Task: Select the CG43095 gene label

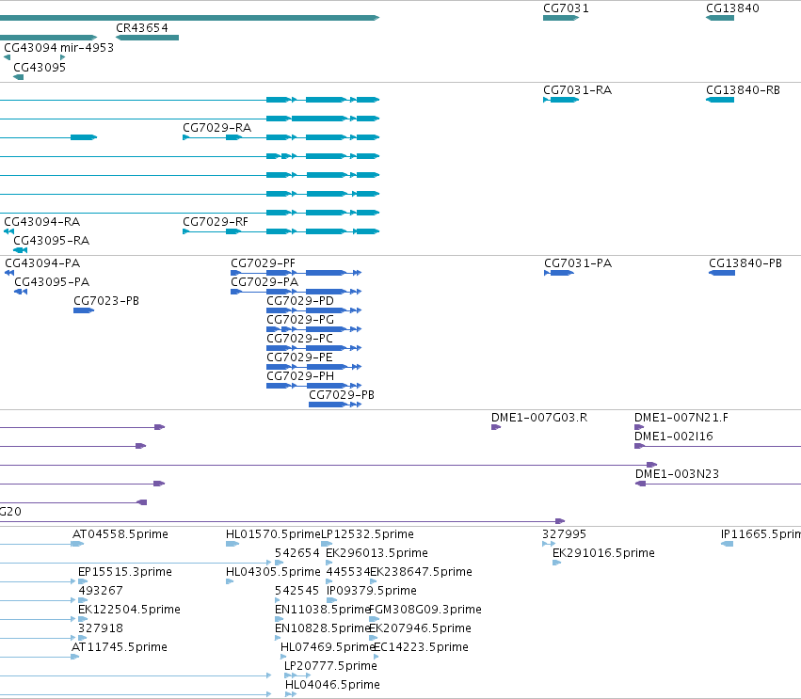Action: point(40,68)
